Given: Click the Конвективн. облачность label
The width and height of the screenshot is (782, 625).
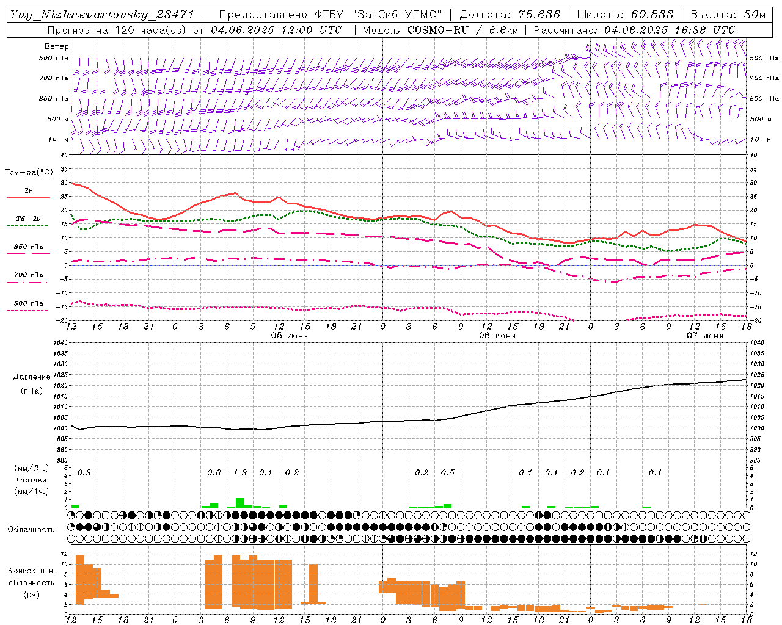Looking at the screenshot, I should click(x=31, y=577).
